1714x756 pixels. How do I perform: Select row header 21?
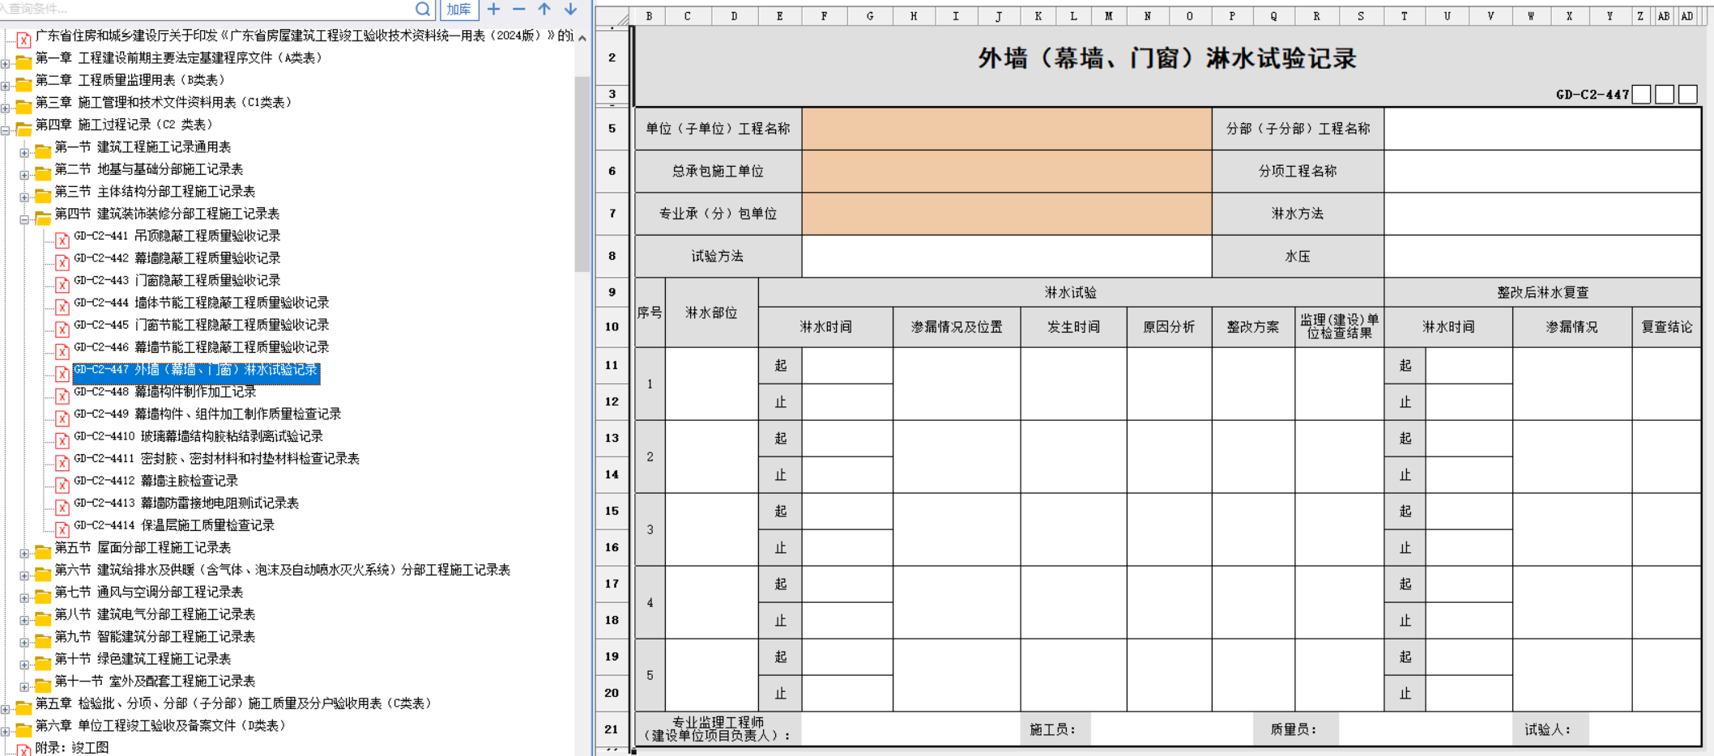tap(612, 729)
